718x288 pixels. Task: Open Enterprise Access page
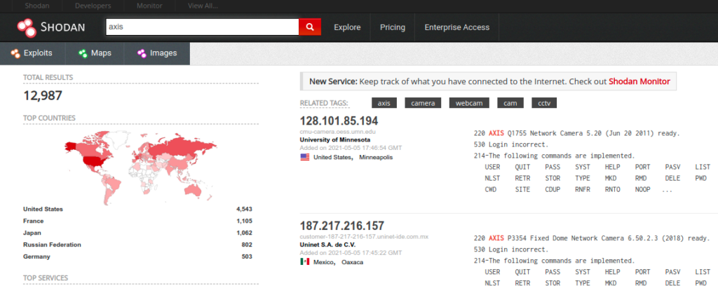(x=457, y=27)
